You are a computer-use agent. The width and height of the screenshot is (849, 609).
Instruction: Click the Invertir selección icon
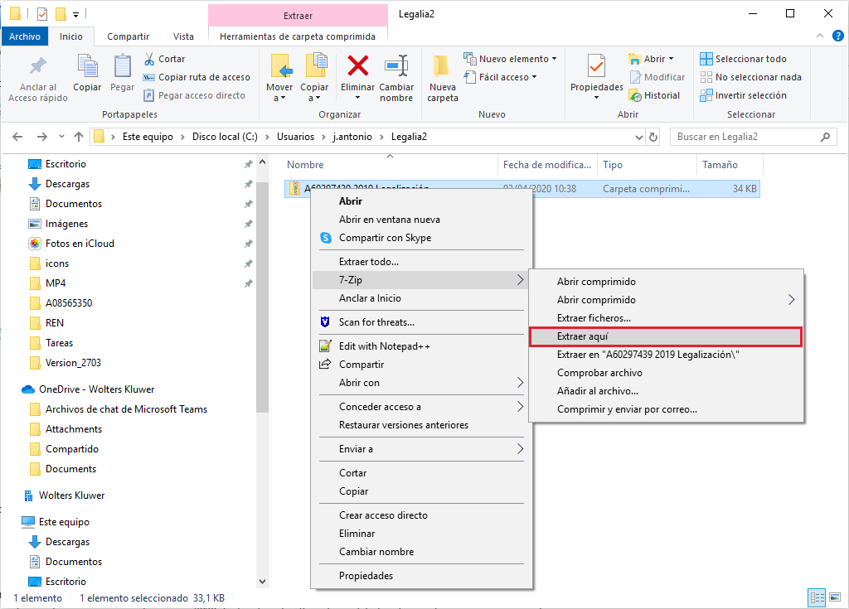click(x=706, y=96)
